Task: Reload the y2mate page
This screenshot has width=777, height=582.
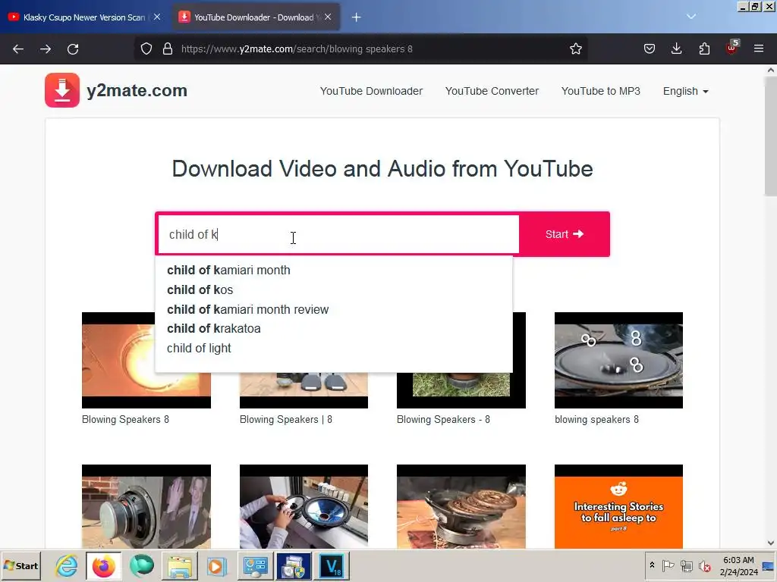Action: point(73,49)
